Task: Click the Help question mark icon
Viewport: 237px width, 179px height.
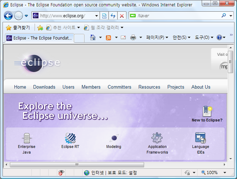Action: [219, 37]
